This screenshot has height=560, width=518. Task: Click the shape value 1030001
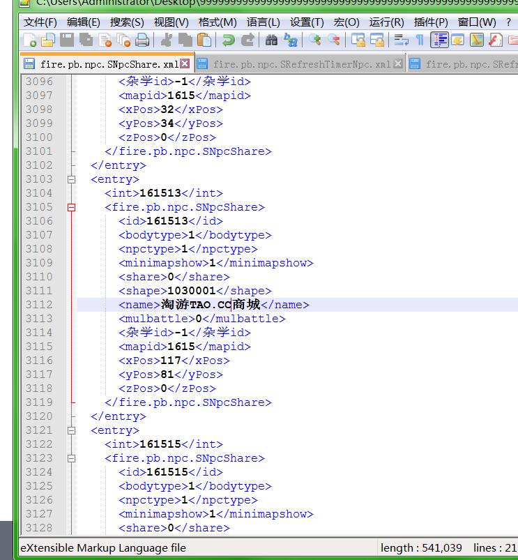click(x=192, y=291)
